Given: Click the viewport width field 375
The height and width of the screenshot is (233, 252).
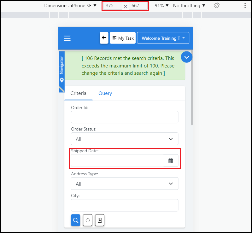Looking at the screenshot, I should pyautogui.click(x=112, y=6).
